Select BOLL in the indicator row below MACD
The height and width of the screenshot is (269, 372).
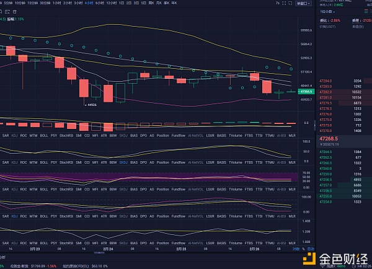coord(44,136)
